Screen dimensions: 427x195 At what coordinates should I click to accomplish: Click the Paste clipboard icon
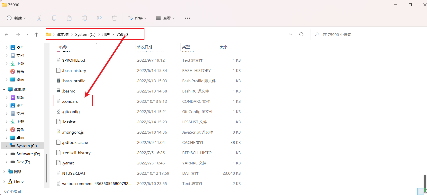coord(69,18)
